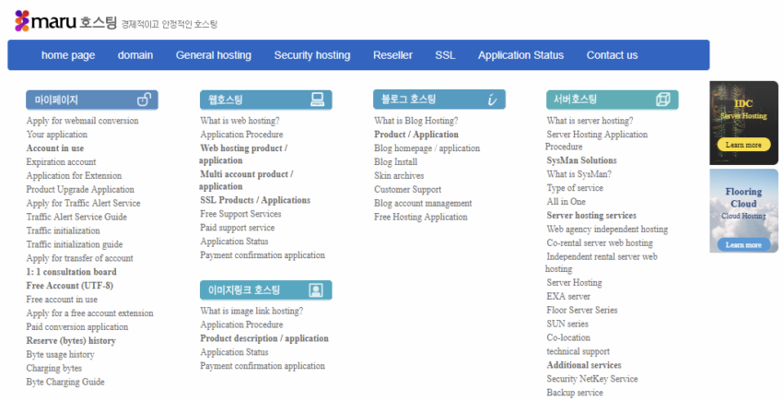Image resolution: width=783 pixels, height=401 pixels.
Task: Click the 마이페이지 section header
Action: pos(92,100)
